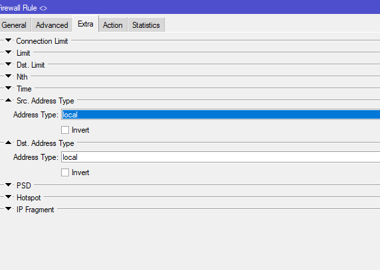Open the Statistics tab
Screen dimensions: 380x270
pos(146,25)
